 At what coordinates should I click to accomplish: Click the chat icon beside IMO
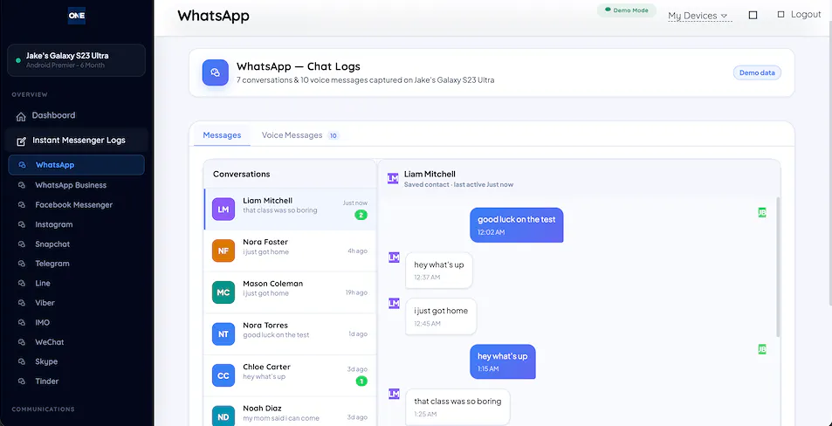pos(22,322)
